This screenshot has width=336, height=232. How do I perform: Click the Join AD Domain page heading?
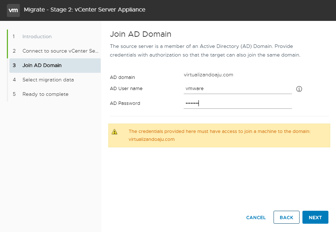pos(140,34)
